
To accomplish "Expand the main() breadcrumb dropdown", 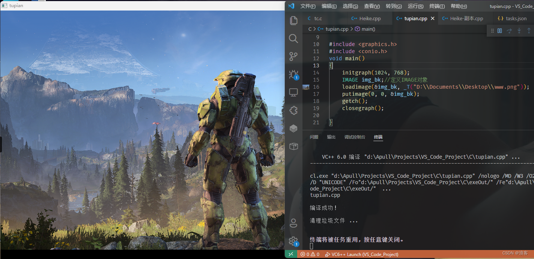I will coord(368,29).
